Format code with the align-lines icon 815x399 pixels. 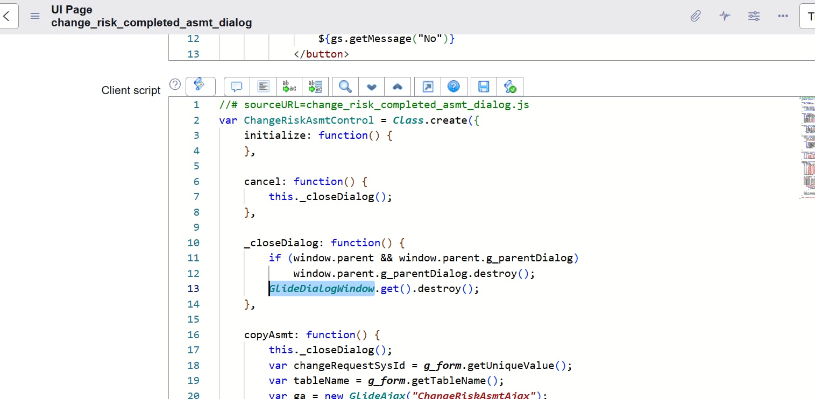pyautogui.click(x=263, y=86)
